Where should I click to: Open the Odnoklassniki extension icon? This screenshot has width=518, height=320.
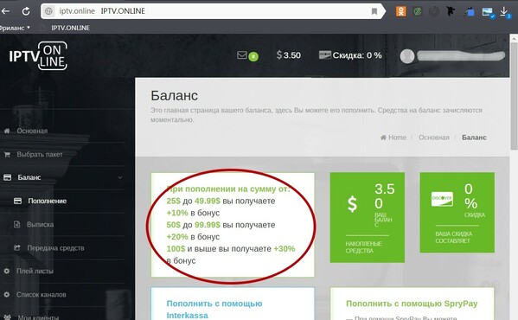point(400,11)
